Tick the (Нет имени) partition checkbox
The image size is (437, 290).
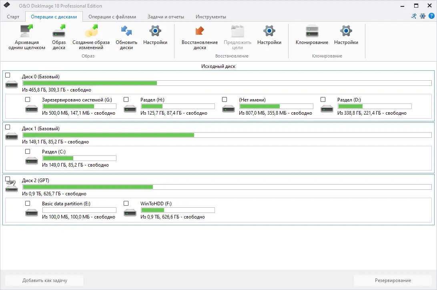pyautogui.click(x=225, y=99)
